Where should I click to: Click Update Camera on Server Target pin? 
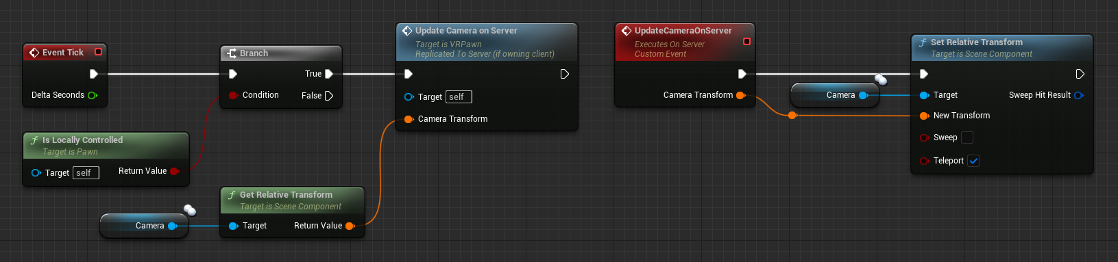point(409,97)
